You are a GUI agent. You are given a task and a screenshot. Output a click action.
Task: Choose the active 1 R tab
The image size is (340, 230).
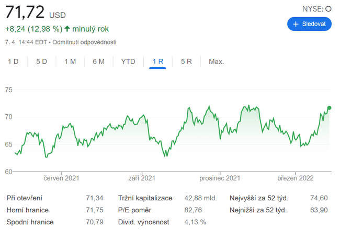point(157,62)
